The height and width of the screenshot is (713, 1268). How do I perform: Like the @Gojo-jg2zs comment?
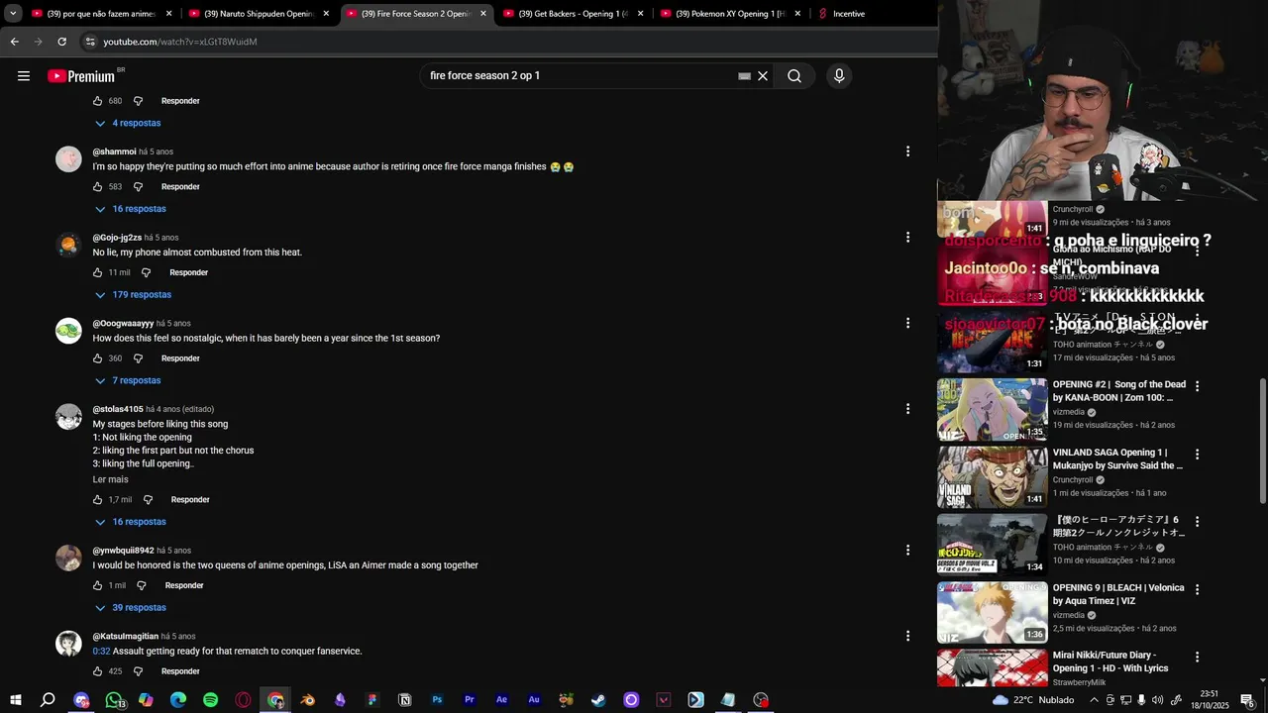point(98,272)
